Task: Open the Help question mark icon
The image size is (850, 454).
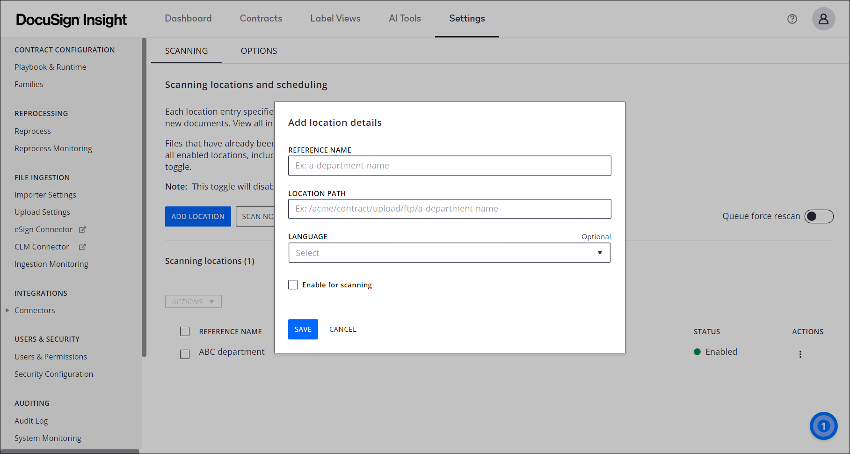Action: [x=792, y=19]
